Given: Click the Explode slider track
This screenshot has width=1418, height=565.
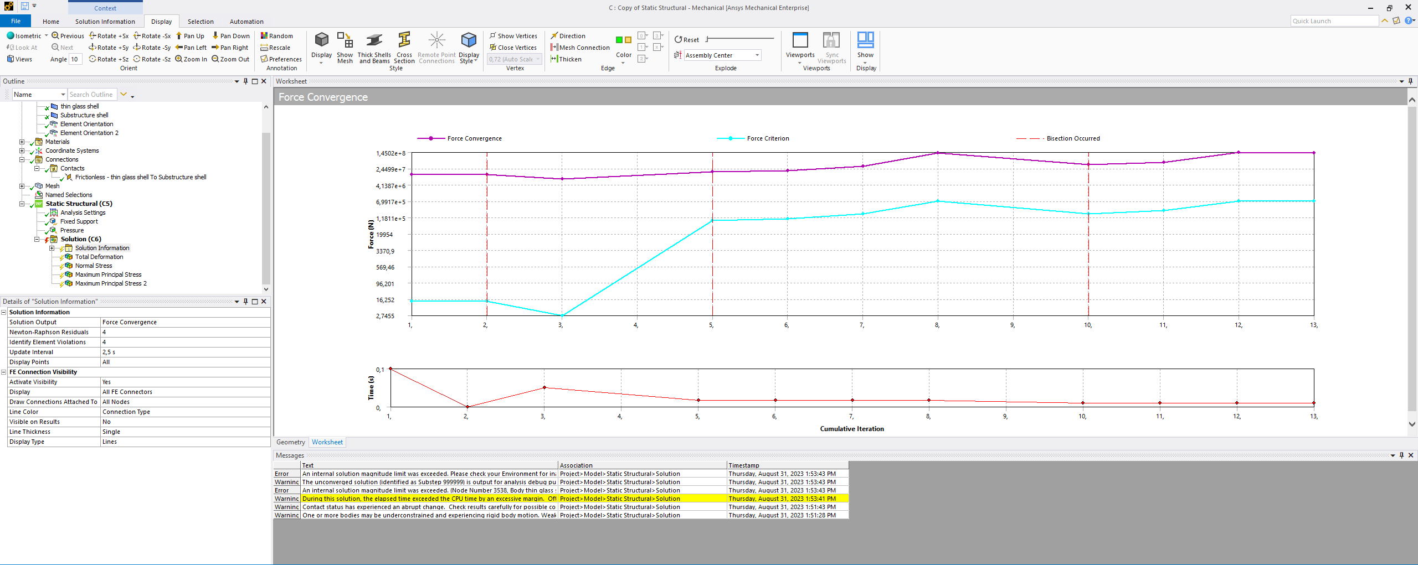Looking at the screenshot, I should point(740,39).
